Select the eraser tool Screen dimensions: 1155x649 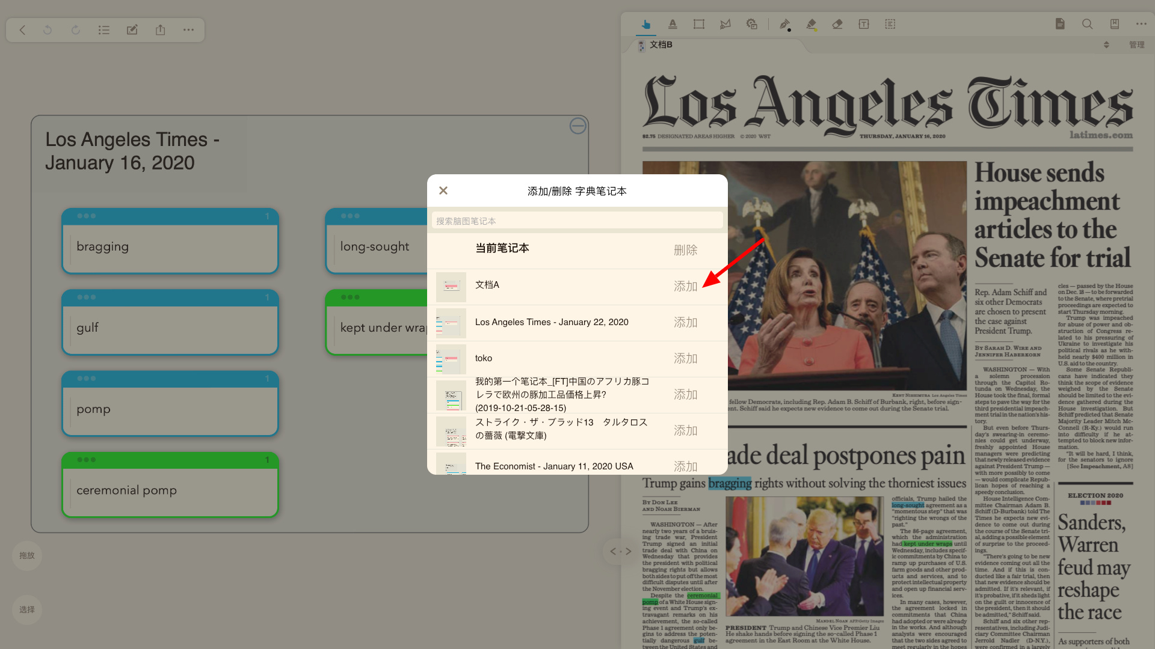[837, 25]
